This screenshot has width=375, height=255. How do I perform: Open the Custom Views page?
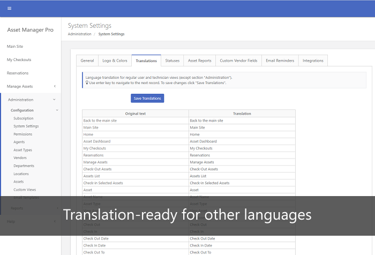coord(25,190)
